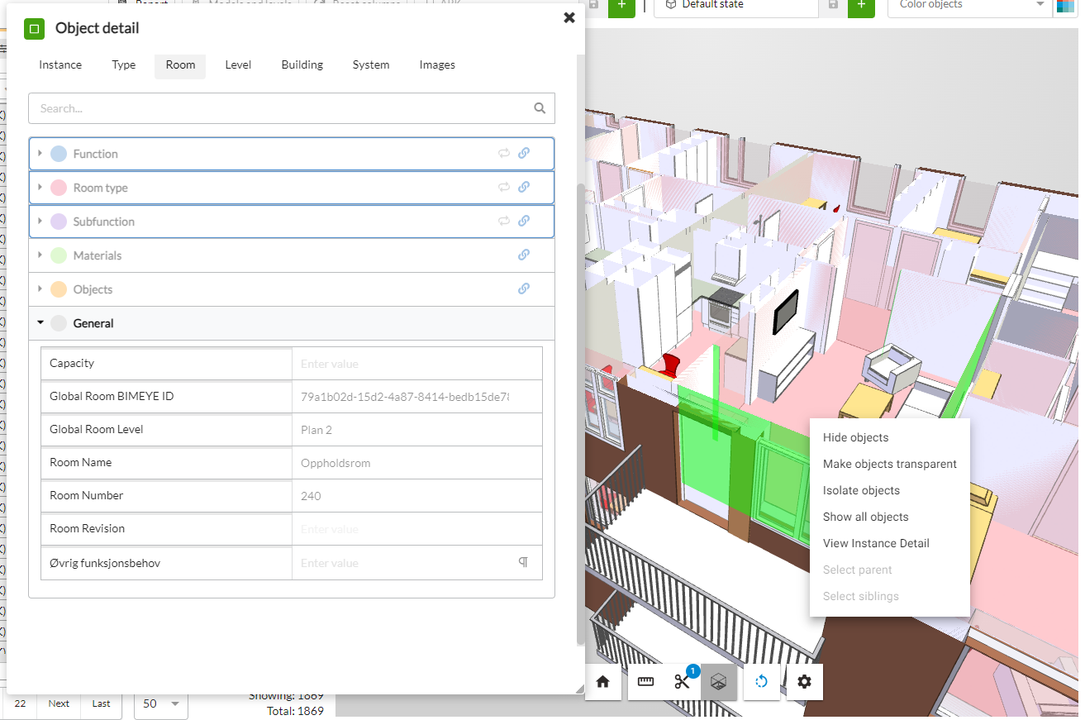This screenshot has height=720, width=1085.
Task: Click the color palette swatch icon
Action: 1064,6
